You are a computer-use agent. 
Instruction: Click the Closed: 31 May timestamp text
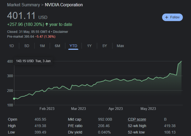pos(29,32)
